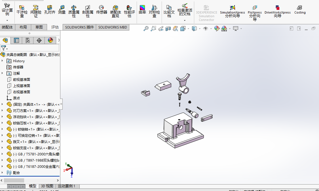Image resolution: width=319 pixels, height=191 pixels.
Task: Open Clearance Verification (间隙验证)
Action: tap(36, 11)
